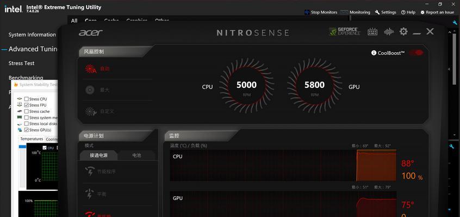Click Report an Issue label
460x217 pixels.
pyautogui.click(x=440, y=12)
